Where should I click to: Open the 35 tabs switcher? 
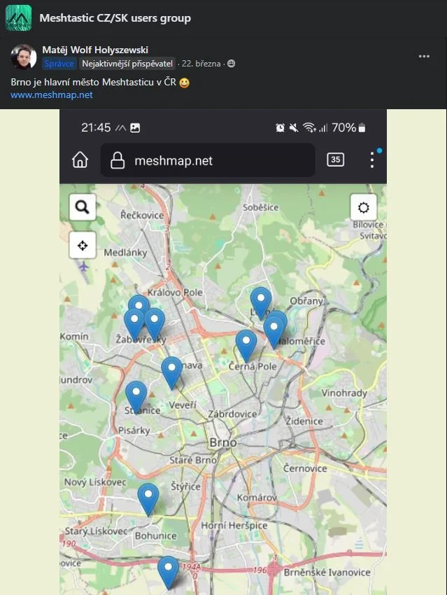[336, 160]
